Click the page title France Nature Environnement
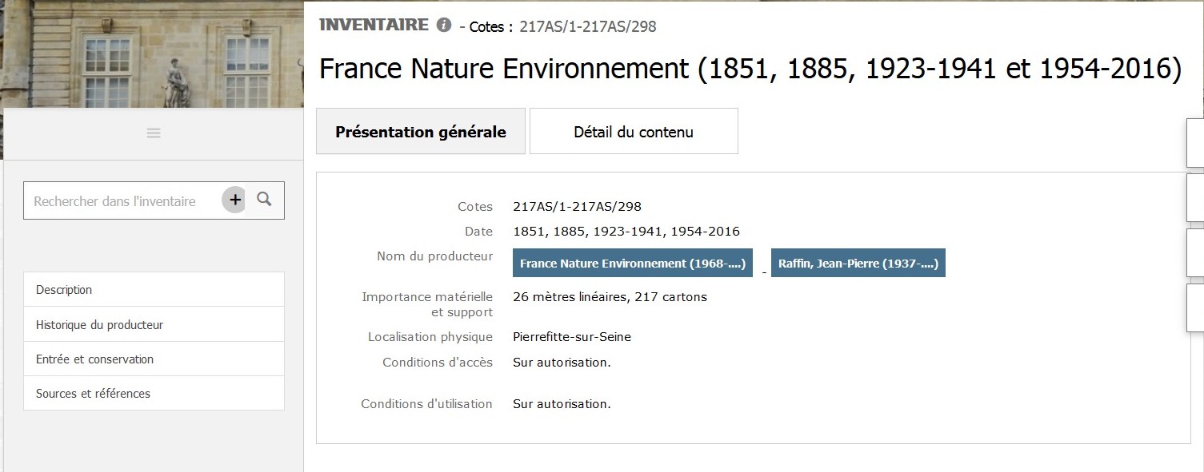The image size is (1204, 472). click(x=750, y=69)
